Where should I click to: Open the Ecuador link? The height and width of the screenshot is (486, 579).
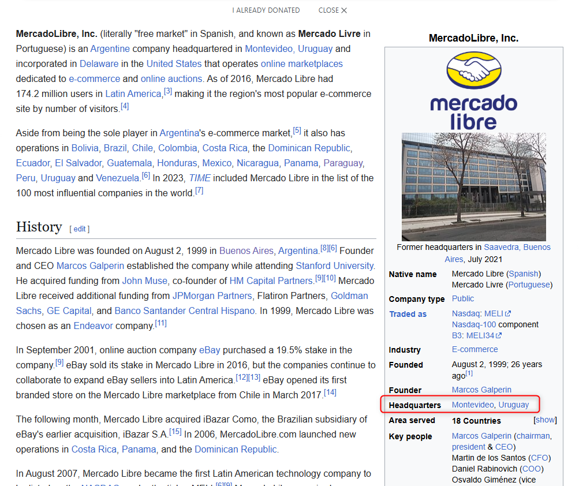33,163
